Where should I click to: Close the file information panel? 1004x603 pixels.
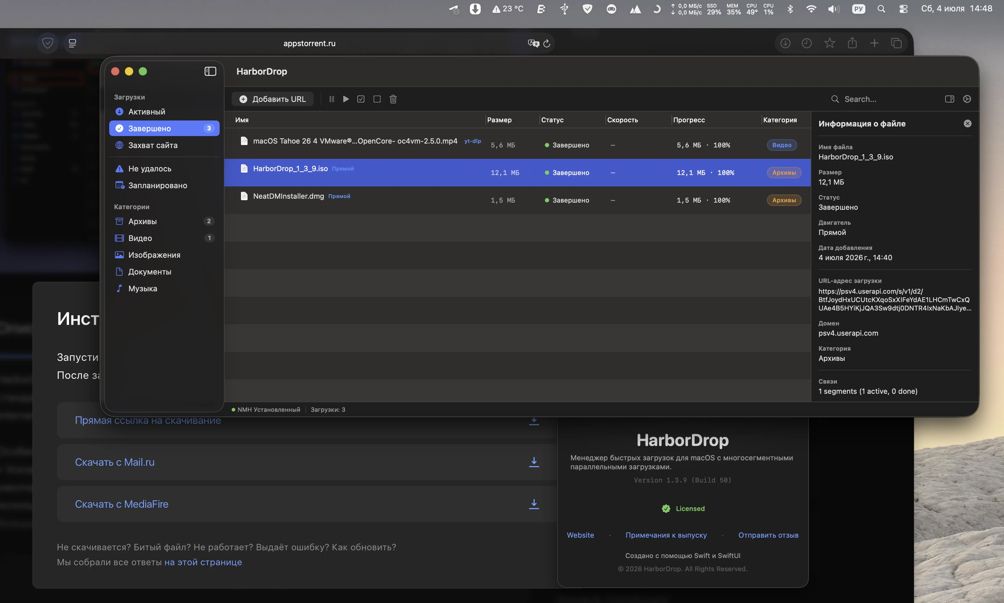tap(967, 123)
